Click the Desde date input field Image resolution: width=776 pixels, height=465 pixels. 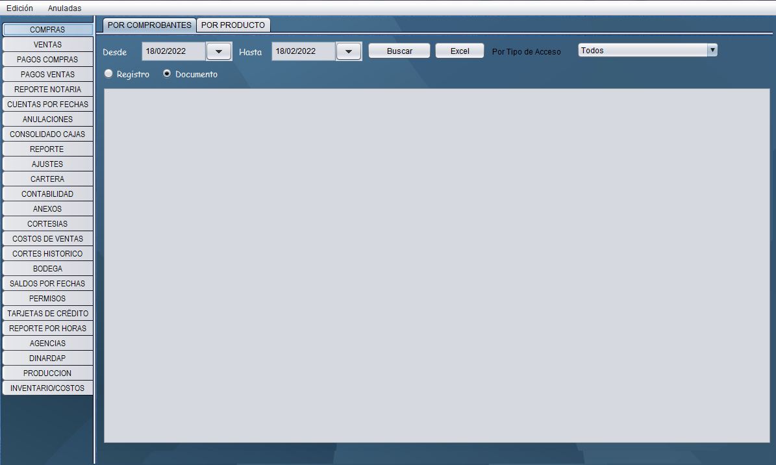[173, 51]
